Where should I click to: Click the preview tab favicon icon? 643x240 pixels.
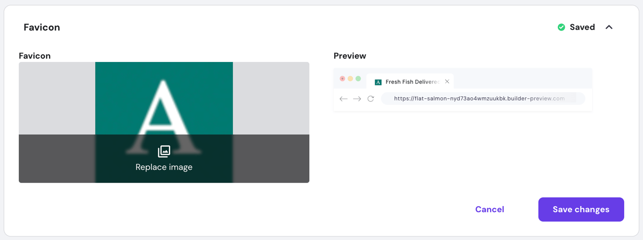pyautogui.click(x=378, y=82)
